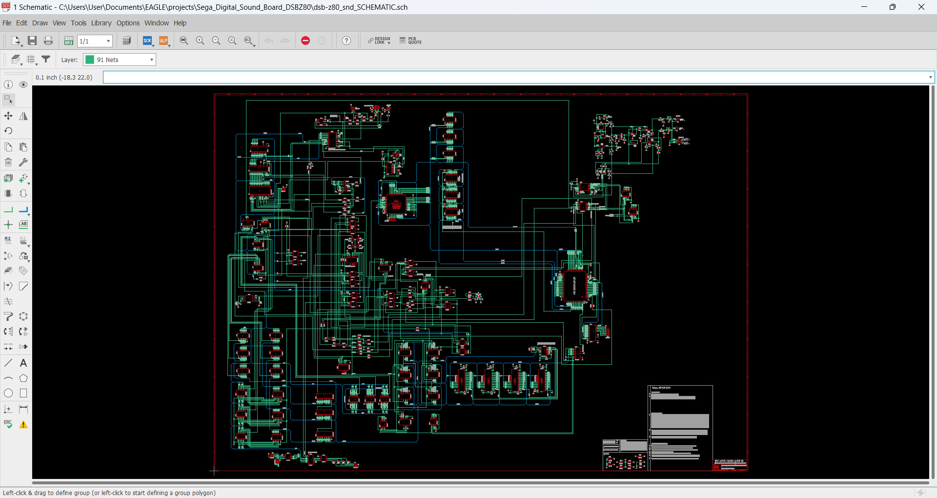Run the ERC check tool

coord(8,424)
